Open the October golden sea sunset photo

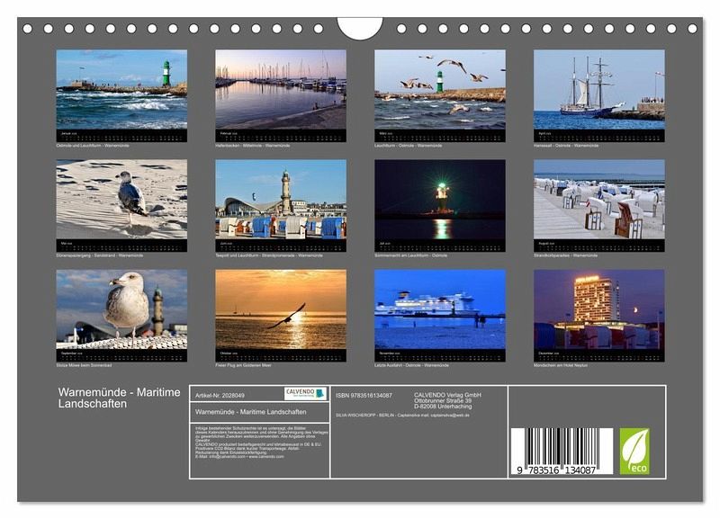(x=280, y=309)
